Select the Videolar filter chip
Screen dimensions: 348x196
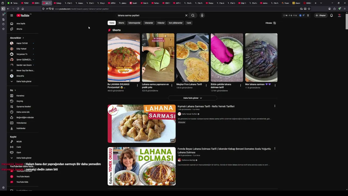tap(161, 23)
